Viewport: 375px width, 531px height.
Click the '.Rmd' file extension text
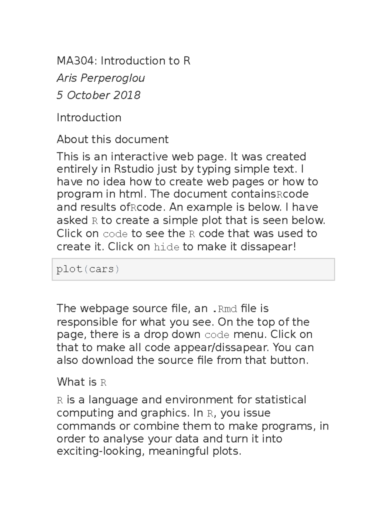[224, 309]
